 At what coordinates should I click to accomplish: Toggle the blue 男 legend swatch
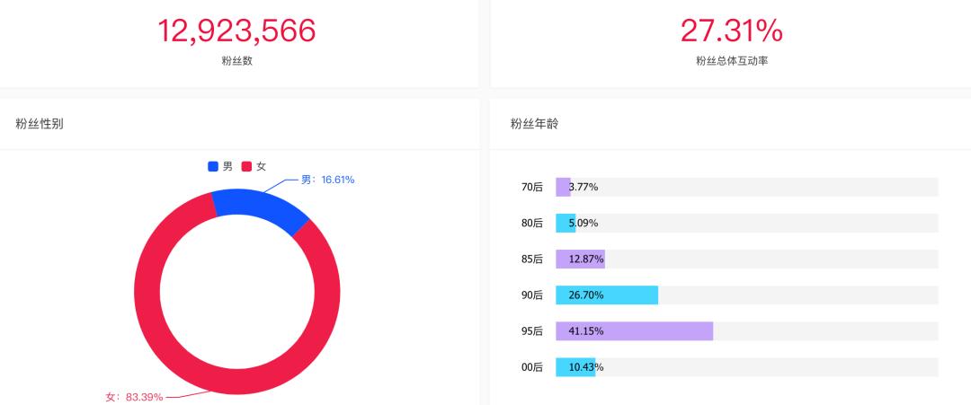click(x=213, y=166)
